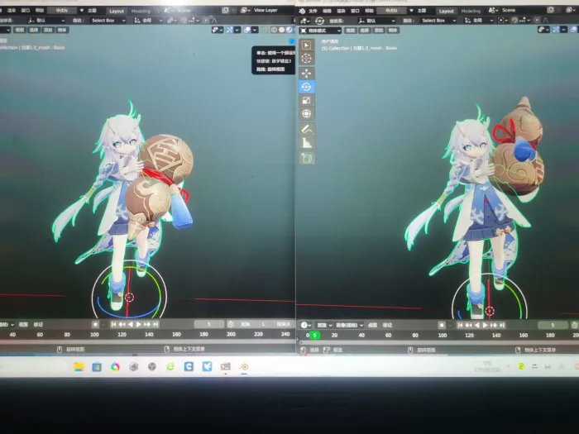Open orientation 默认 dropdown in left window
The image size is (579, 434).
[46, 21]
